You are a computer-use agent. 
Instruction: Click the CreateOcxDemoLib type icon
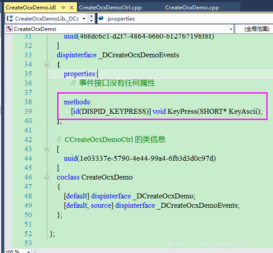pos(10,19)
